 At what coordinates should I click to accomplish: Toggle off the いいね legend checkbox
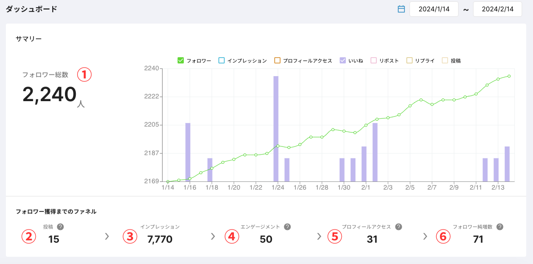(x=343, y=61)
